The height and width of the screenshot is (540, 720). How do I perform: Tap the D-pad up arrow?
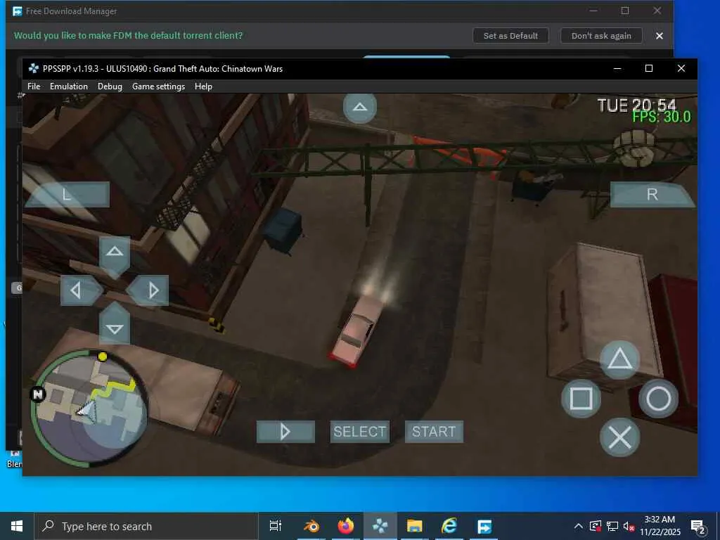[115, 257]
